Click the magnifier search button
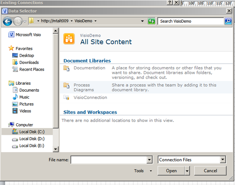 [x=228, y=21]
